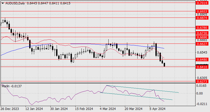
Task: Click the 0.6480 price level label
Action: pyautogui.click(x=202, y=59)
